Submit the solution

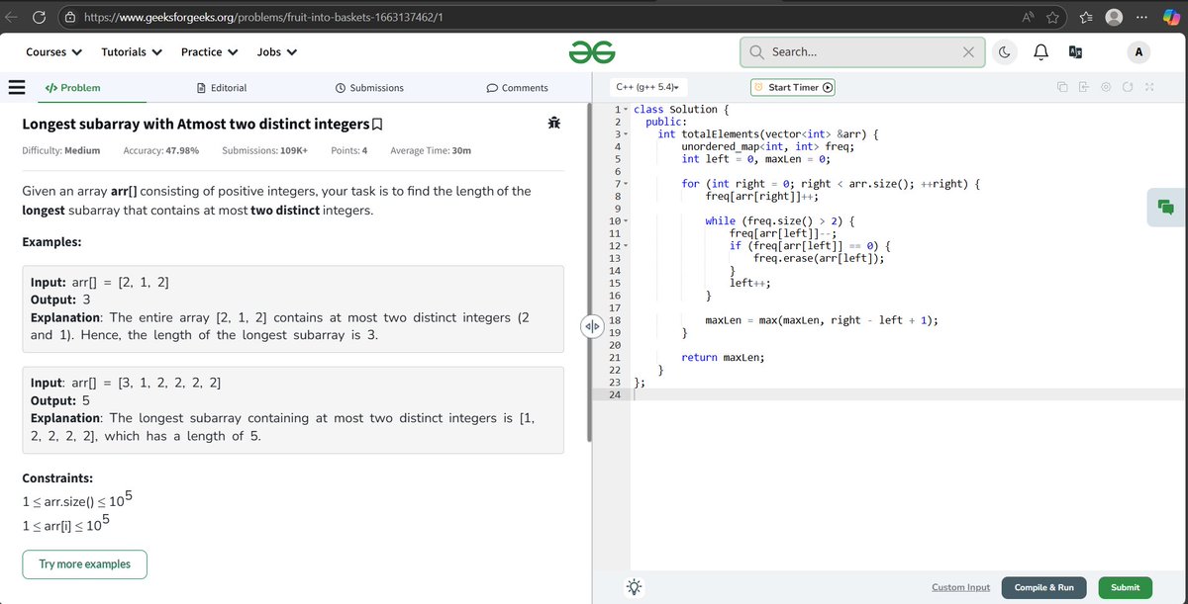coord(1126,587)
